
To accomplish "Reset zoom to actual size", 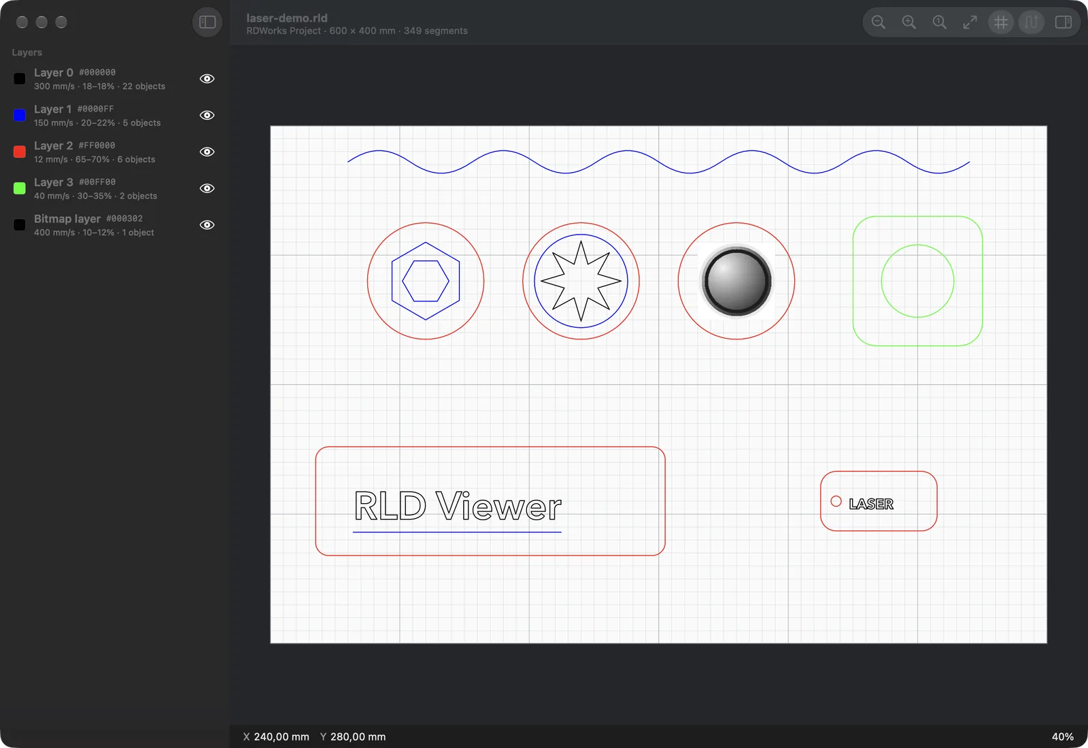I will 940,22.
